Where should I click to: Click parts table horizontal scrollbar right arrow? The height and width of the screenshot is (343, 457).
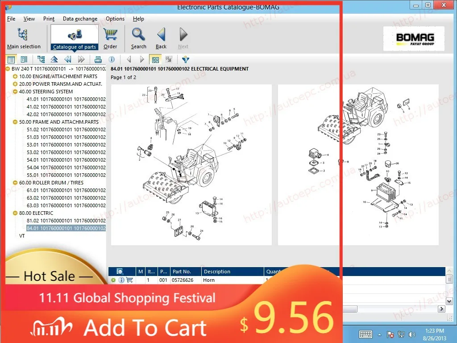pos(441,309)
